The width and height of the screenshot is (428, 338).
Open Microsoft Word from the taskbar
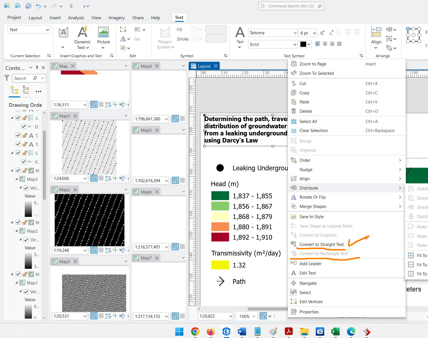[242, 331]
